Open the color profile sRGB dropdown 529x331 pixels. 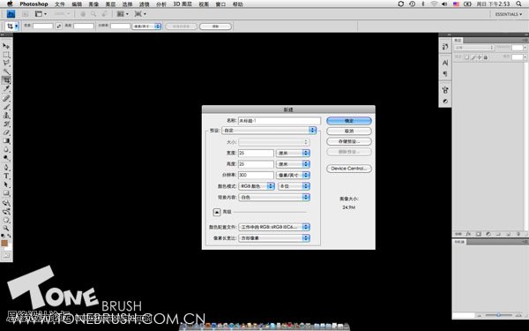coord(274,227)
